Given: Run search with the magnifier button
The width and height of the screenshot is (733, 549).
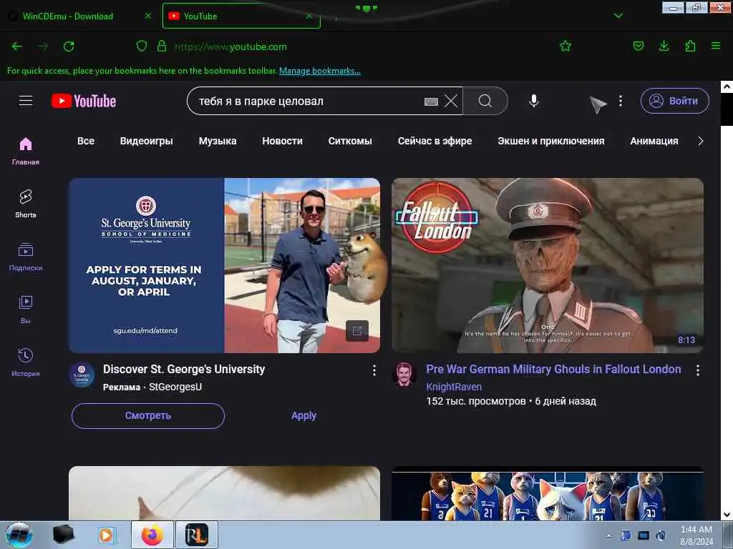Looking at the screenshot, I should point(485,101).
